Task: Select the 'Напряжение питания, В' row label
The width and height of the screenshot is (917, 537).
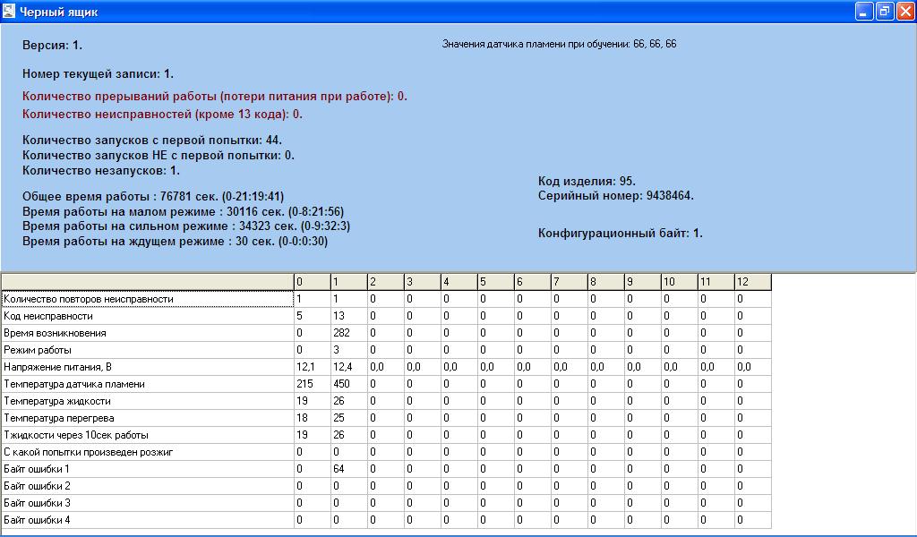Action: click(148, 367)
